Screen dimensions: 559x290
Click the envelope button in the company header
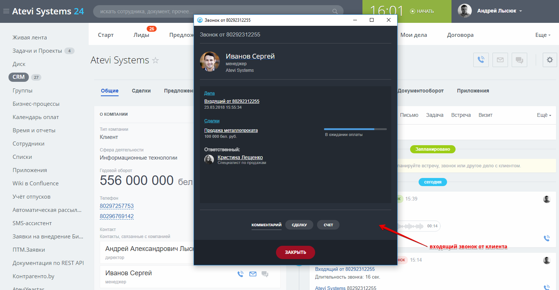pos(500,60)
